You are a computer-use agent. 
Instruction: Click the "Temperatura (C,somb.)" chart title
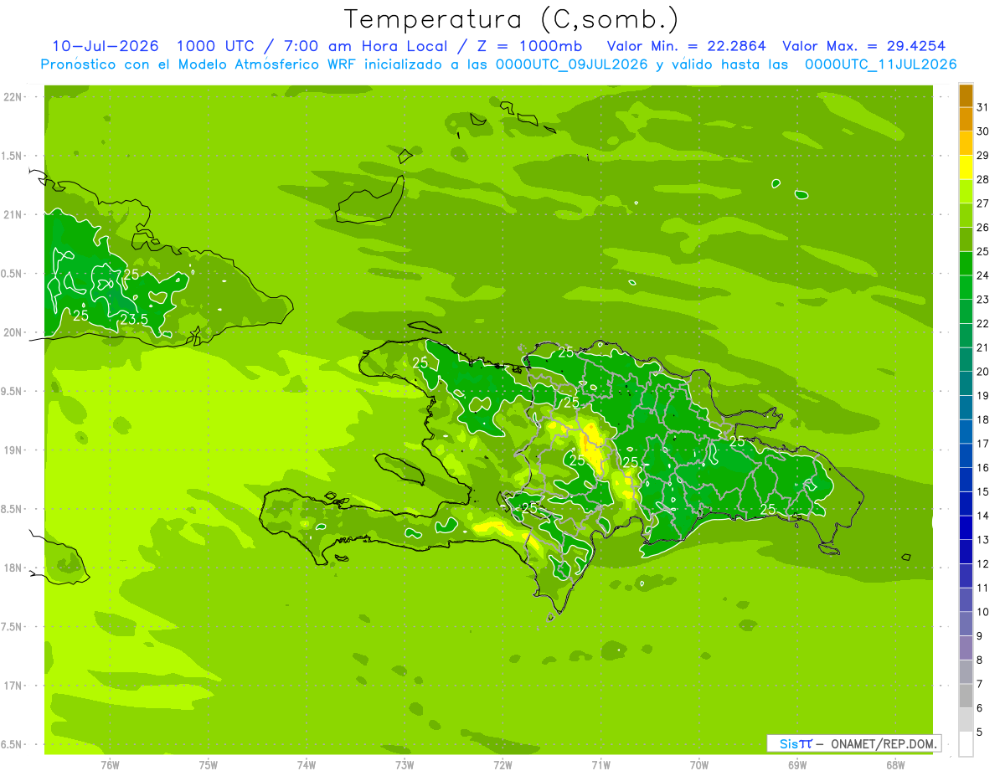[x=511, y=20]
